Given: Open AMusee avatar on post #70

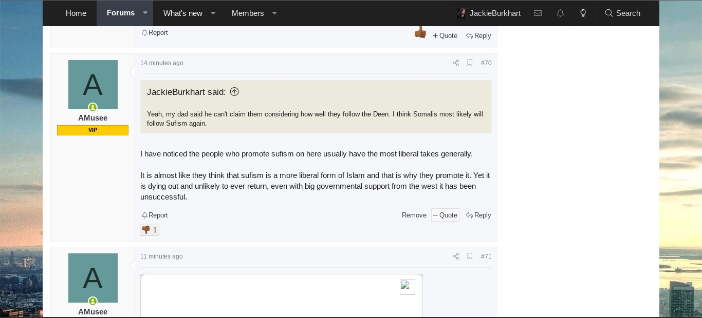Looking at the screenshot, I should click(x=93, y=85).
